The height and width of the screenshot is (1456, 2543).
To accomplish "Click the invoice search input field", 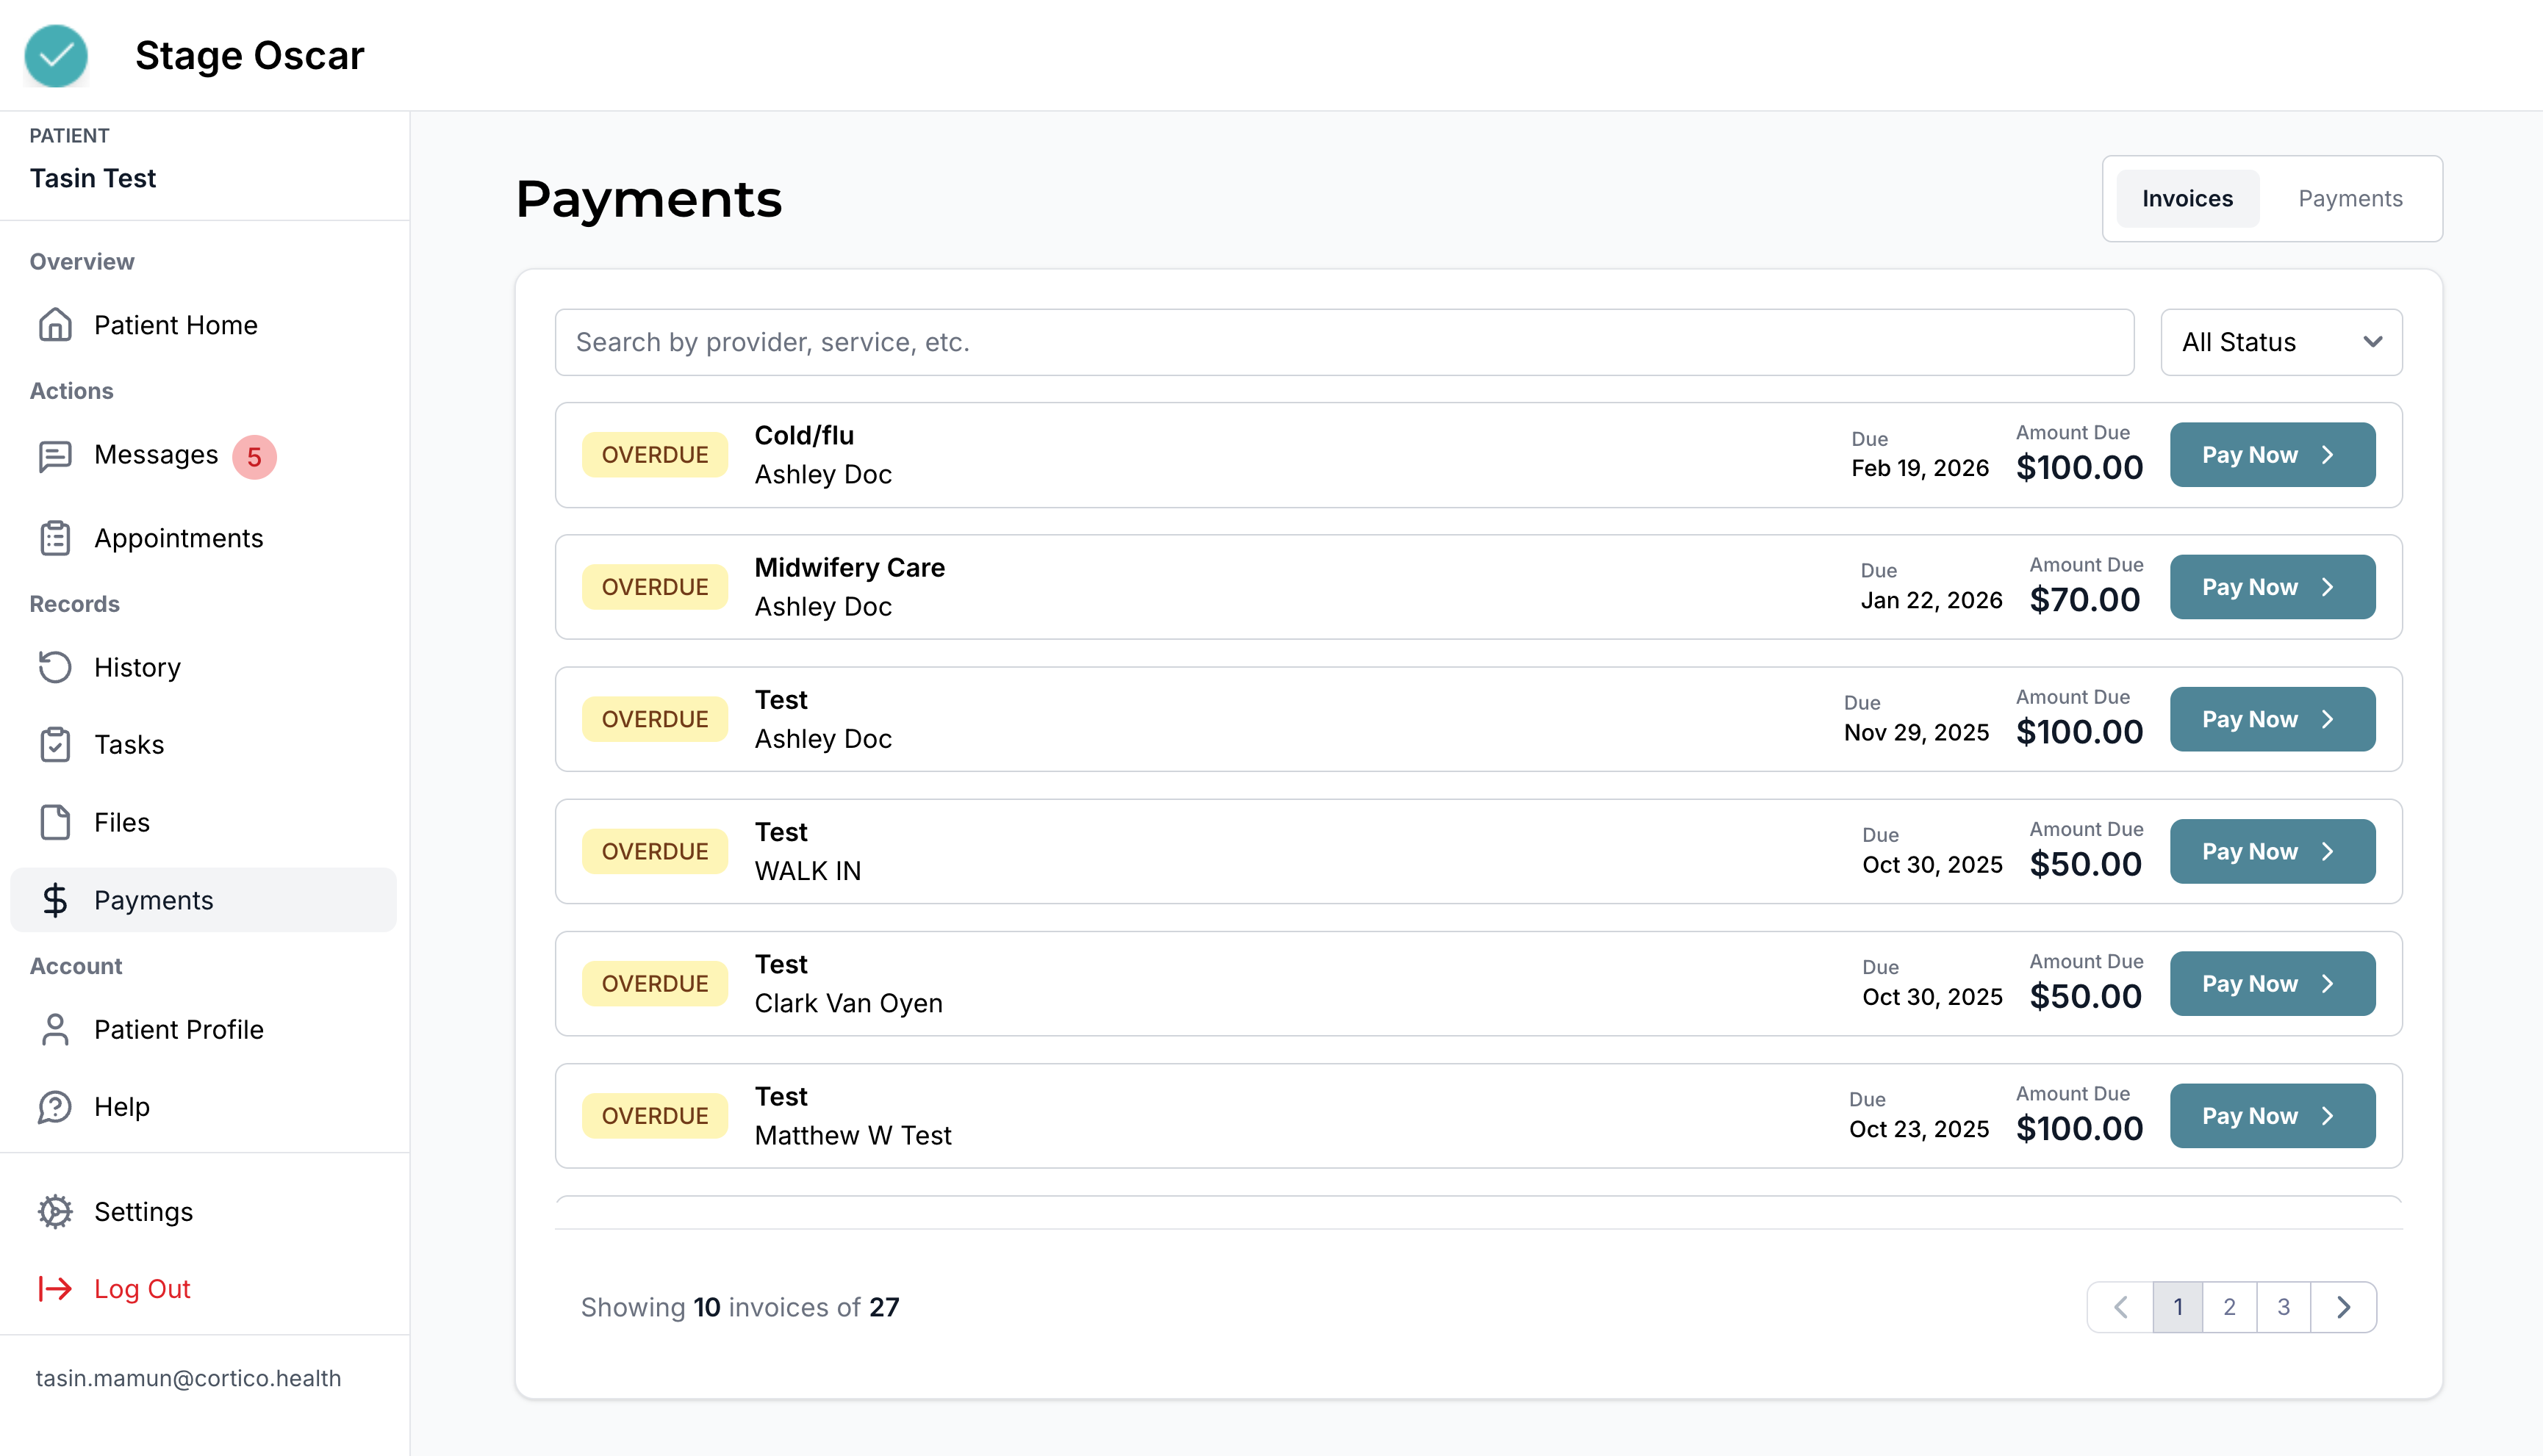I will click(x=1344, y=342).
